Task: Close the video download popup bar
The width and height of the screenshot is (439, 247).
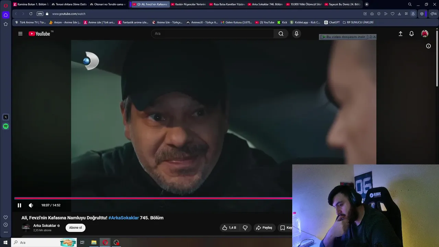Action: [374, 37]
